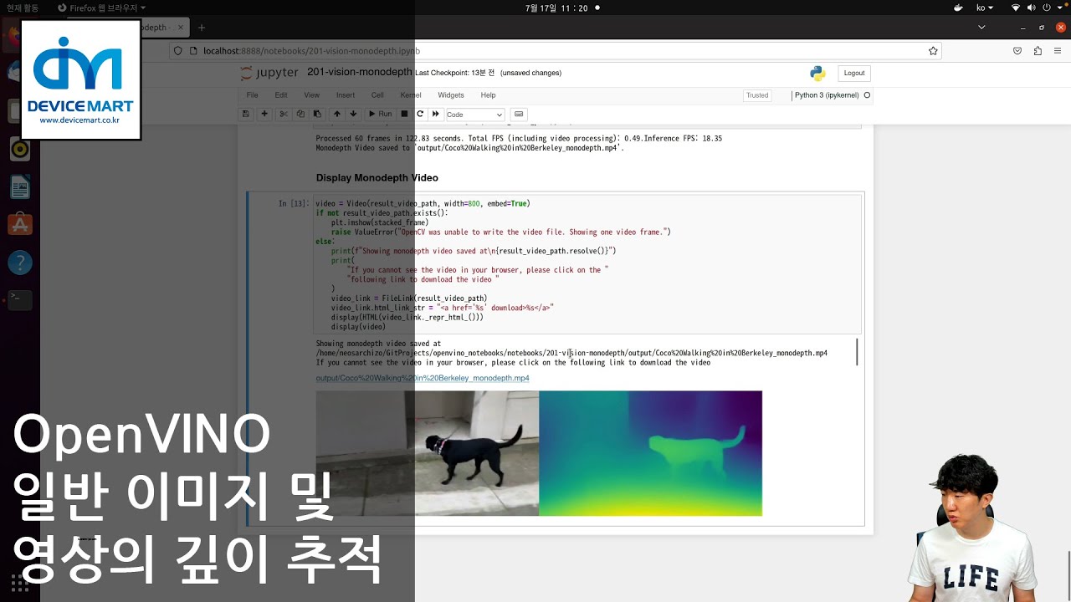Click the volume icon in system tray
The height and width of the screenshot is (602, 1071).
[x=1032, y=8]
